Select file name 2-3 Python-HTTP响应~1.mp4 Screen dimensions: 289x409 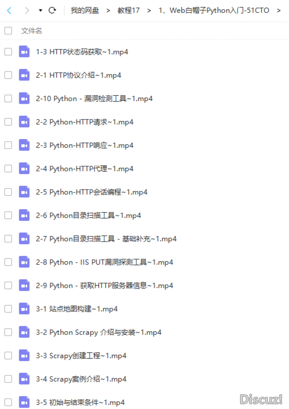[85, 145]
